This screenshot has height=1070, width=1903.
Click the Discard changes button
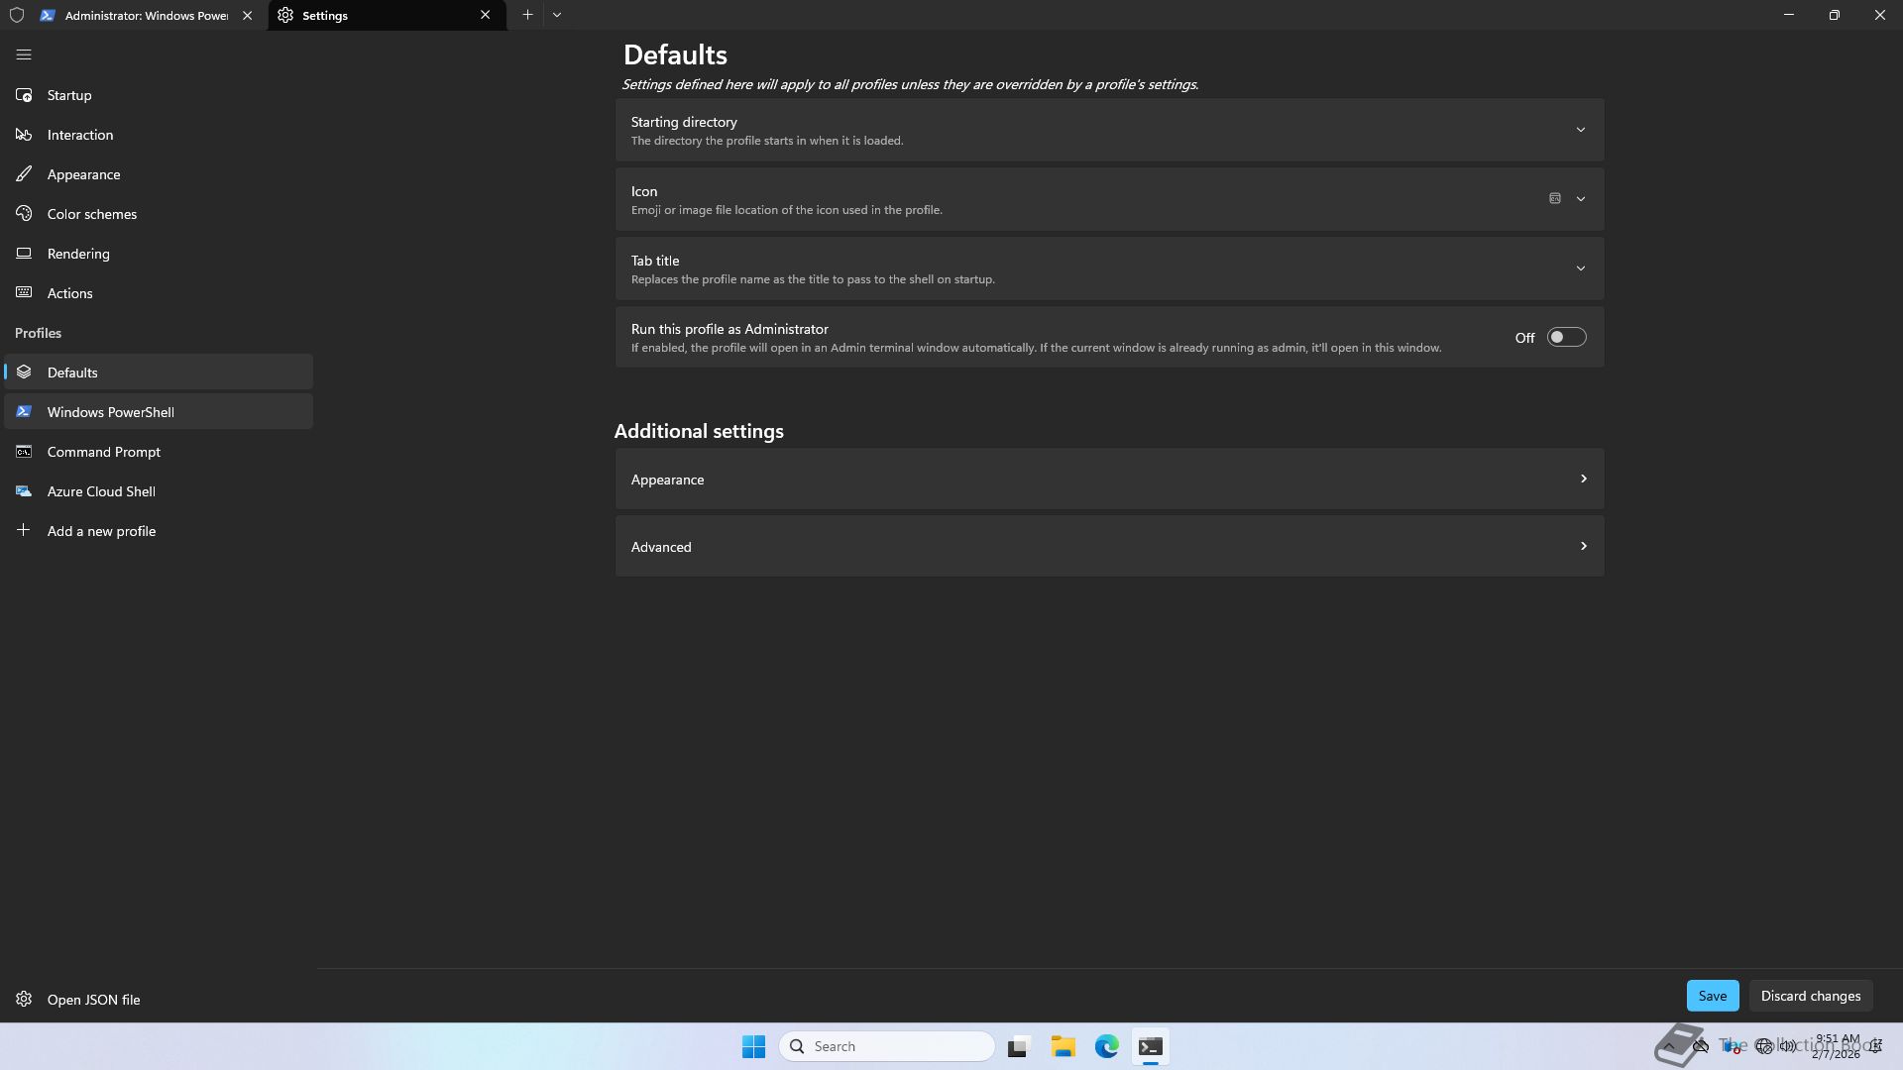coord(1810,996)
